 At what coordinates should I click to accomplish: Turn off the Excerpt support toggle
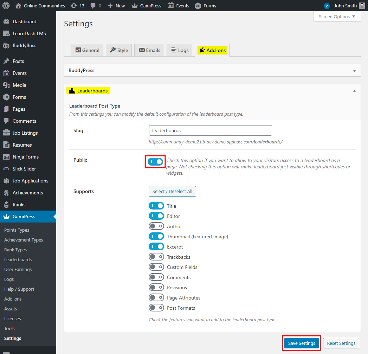click(156, 247)
